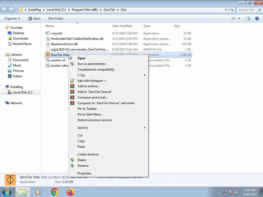
Task: Click the search magnifier icon
Action: (259, 10)
